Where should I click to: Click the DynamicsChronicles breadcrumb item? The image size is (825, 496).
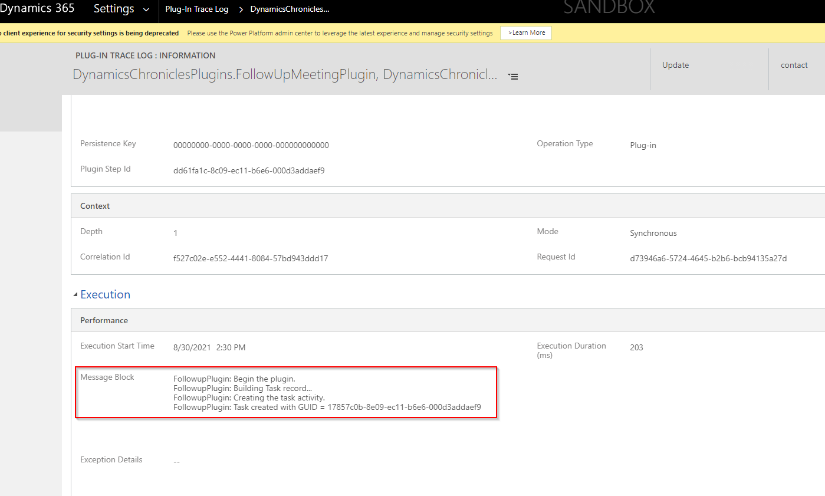(289, 9)
